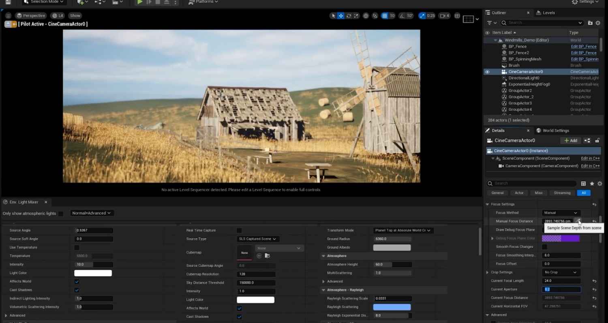Open the Platforms menu
The width and height of the screenshot is (608, 323).
click(203, 2)
